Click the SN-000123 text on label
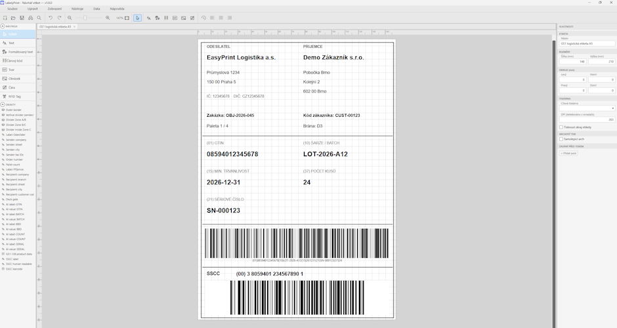The height and width of the screenshot is (328, 617). click(x=224, y=211)
